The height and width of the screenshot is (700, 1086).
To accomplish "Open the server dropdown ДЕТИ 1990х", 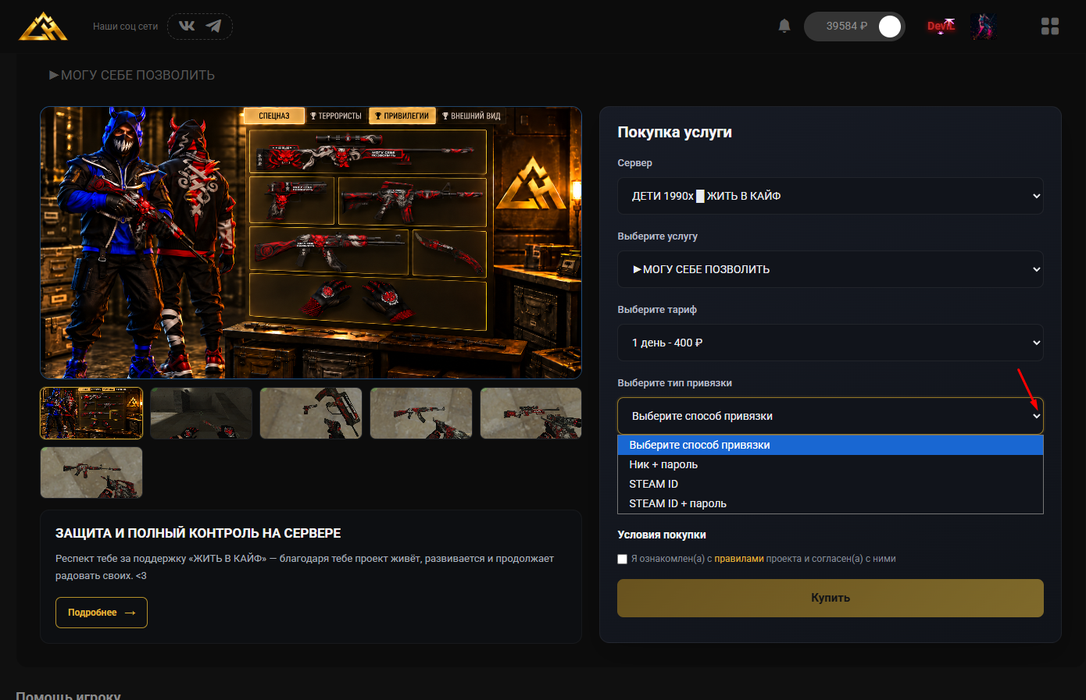I will (x=831, y=196).
